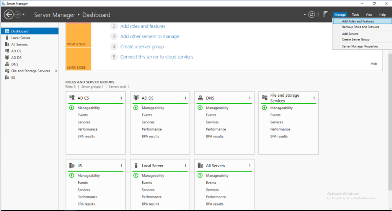
Task: Click the WHAT'S NEW tile
Action: tap(78, 35)
